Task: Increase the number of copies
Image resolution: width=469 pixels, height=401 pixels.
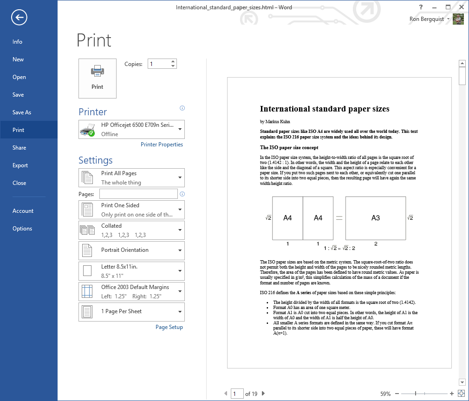Action: [173, 61]
